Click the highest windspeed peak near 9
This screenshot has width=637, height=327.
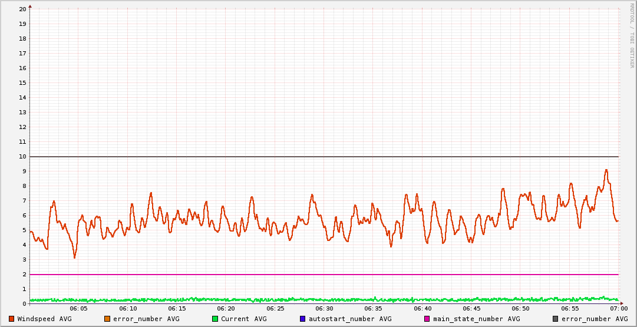point(606,170)
